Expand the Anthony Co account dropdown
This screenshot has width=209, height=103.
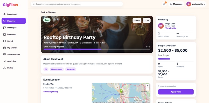pos(204,4)
